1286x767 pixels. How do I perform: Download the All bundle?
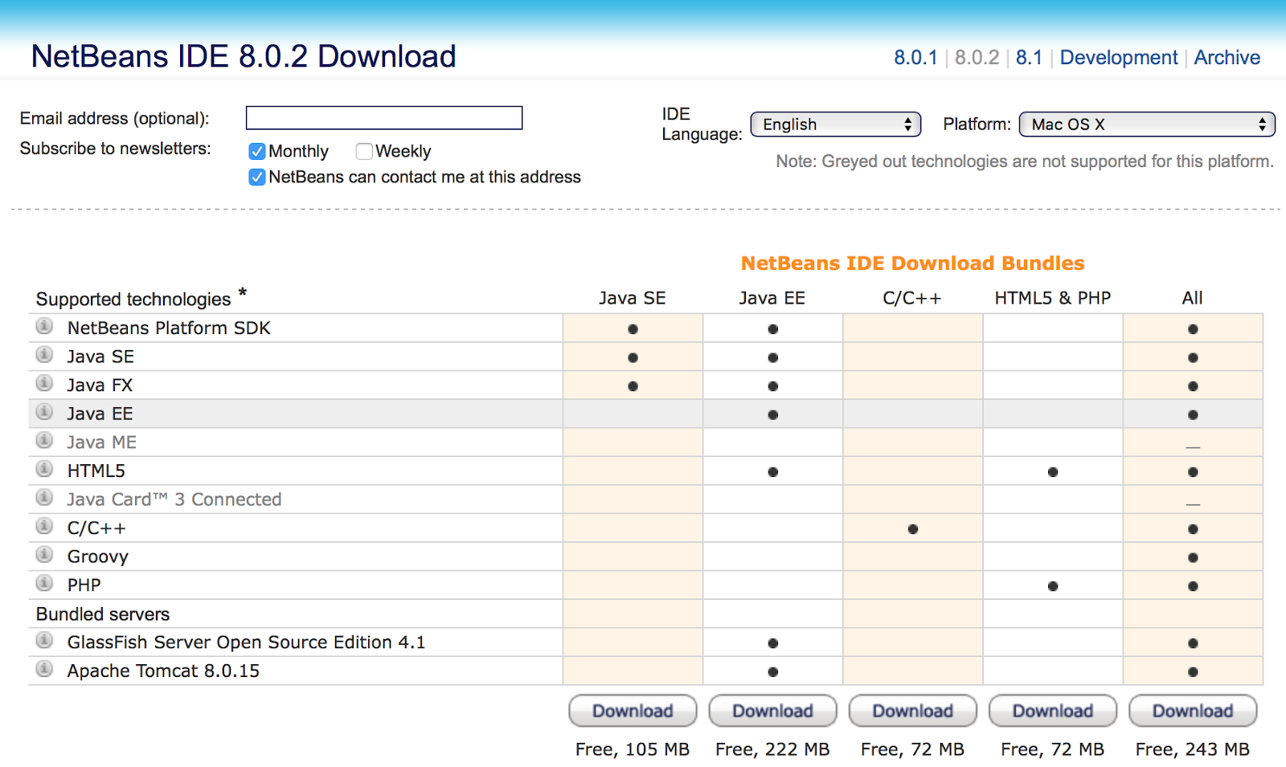click(x=1193, y=711)
